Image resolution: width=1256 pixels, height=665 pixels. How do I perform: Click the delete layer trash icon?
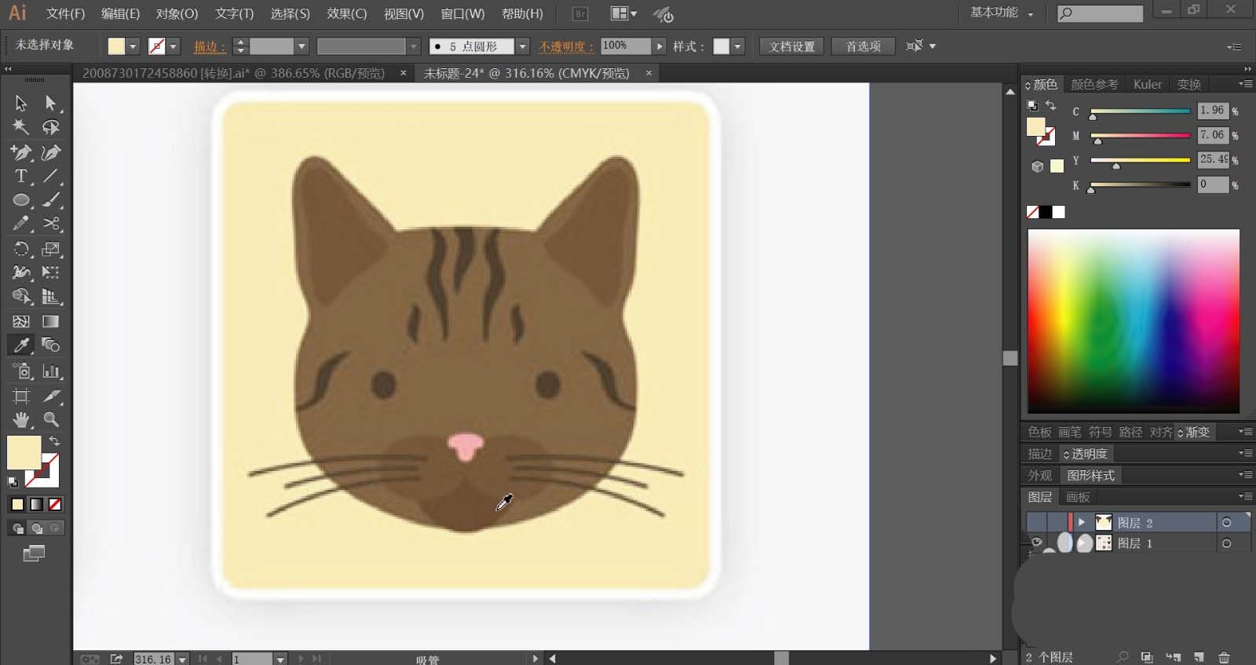coord(1224,657)
